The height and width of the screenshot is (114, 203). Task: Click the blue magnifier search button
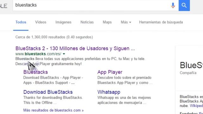coord(184,5)
